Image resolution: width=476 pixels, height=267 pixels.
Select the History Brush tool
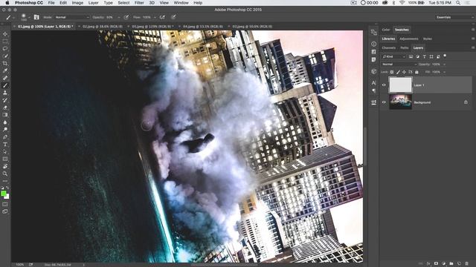5,100
